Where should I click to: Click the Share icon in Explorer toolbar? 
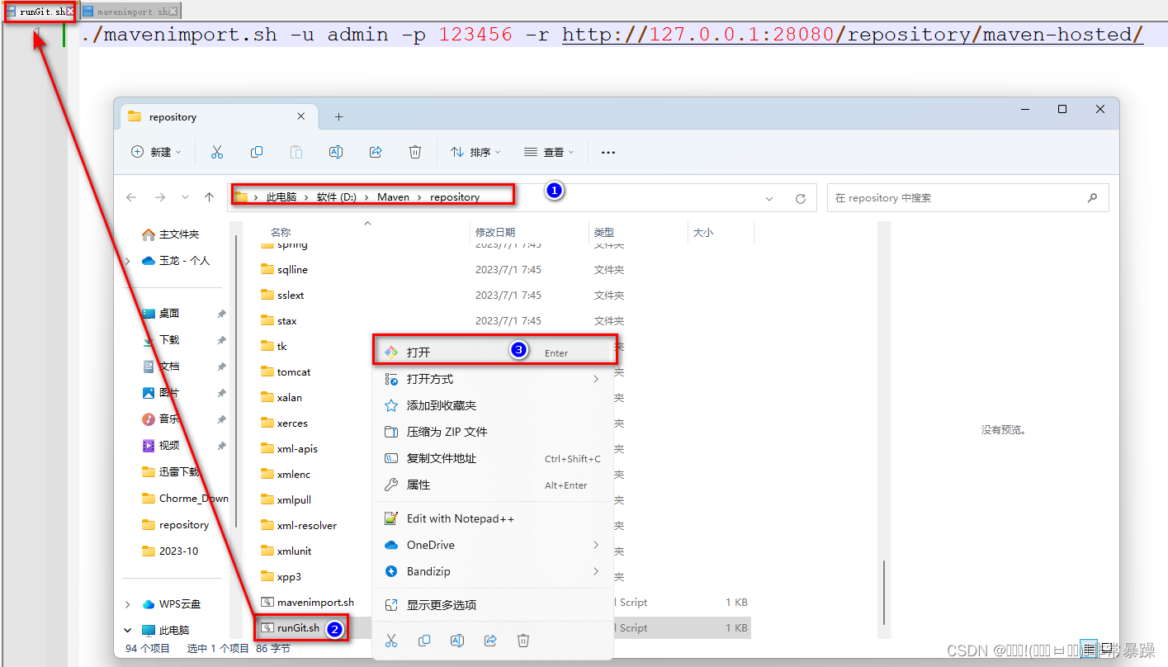pyautogui.click(x=376, y=152)
